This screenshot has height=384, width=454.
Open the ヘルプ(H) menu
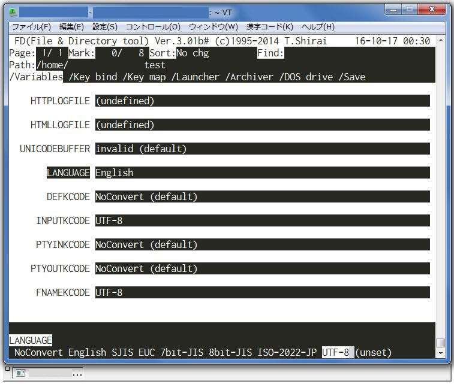point(318,27)
